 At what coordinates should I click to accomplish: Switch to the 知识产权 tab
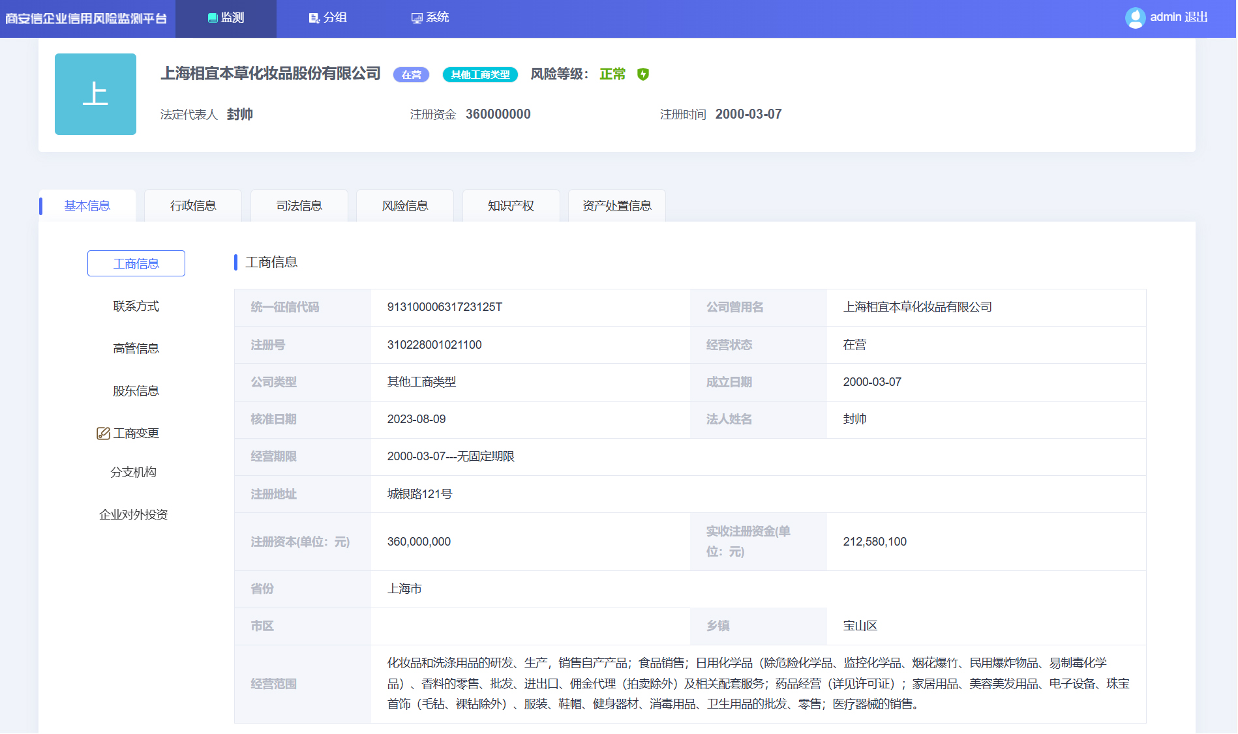click(511, 206)
